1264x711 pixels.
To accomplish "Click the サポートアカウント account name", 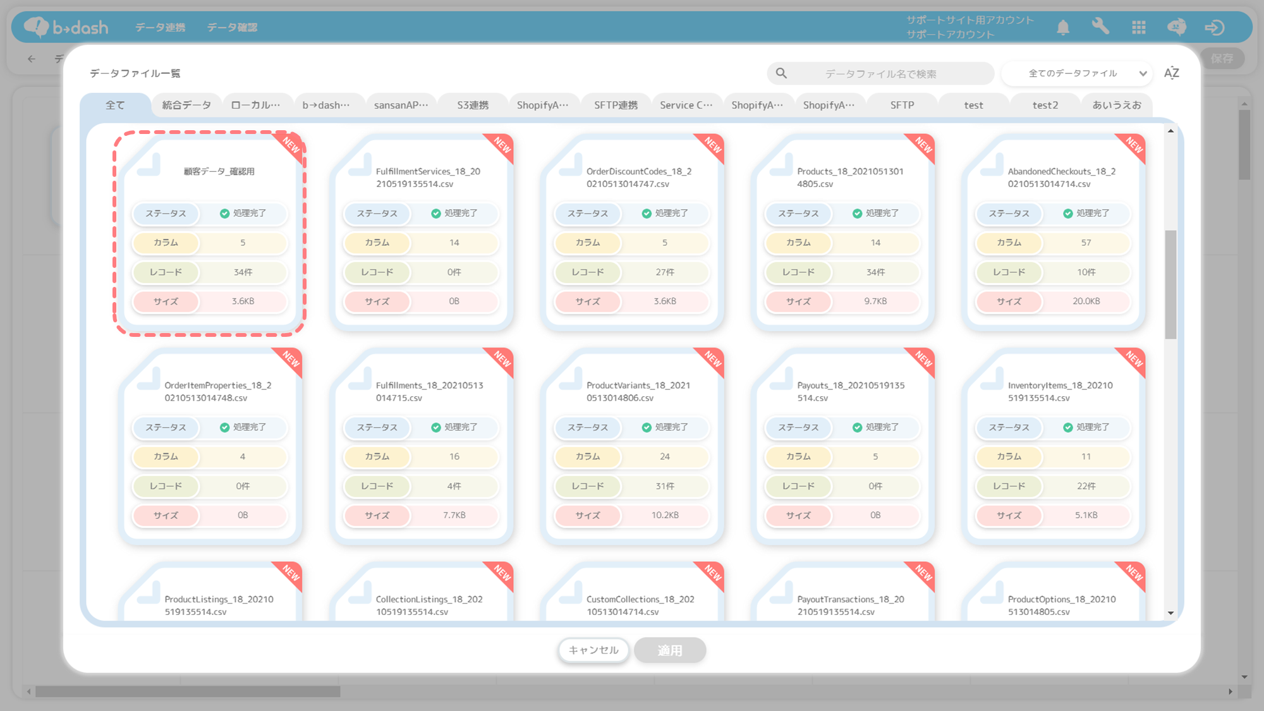I will coord(951,34).
